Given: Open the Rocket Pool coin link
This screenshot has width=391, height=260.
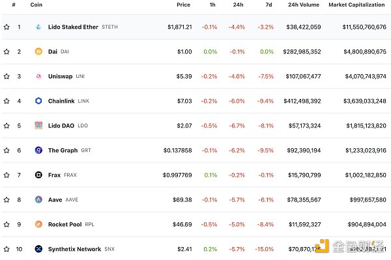Looking at the screenshot, I should (65, 224).
